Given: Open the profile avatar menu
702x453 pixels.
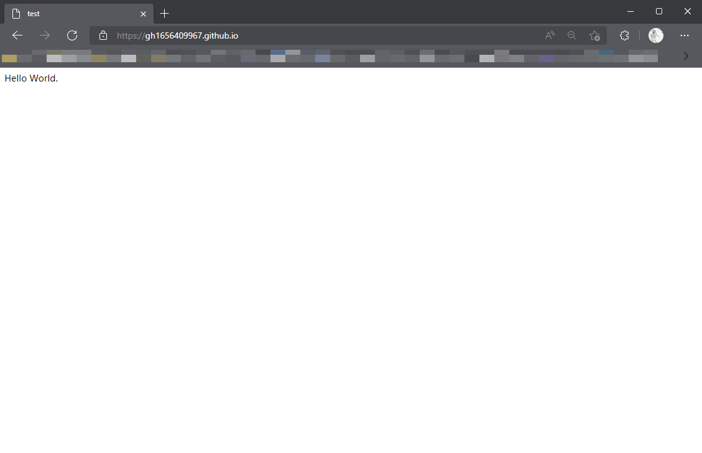Looking at the screenshot, I should click(x=655, y=35).
